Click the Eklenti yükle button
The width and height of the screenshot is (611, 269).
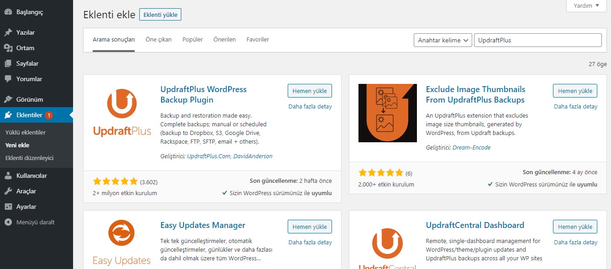click(160, 15)
